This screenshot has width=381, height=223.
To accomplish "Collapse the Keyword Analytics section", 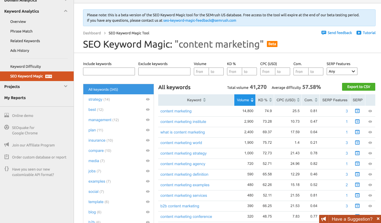I will 66,11.
